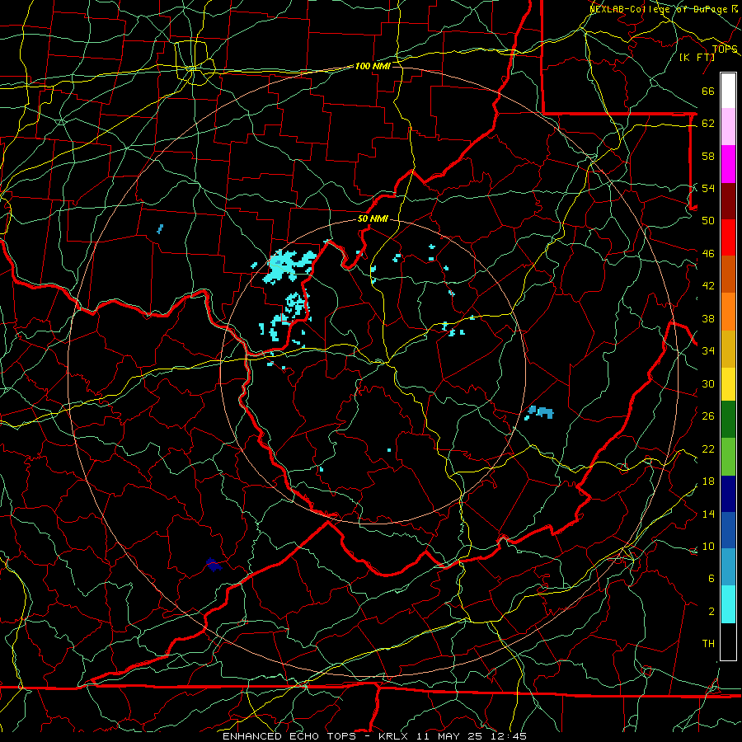The image size is (742, 742).
Task: Click the light green 26 kft swatch
Action: [728, 457]
